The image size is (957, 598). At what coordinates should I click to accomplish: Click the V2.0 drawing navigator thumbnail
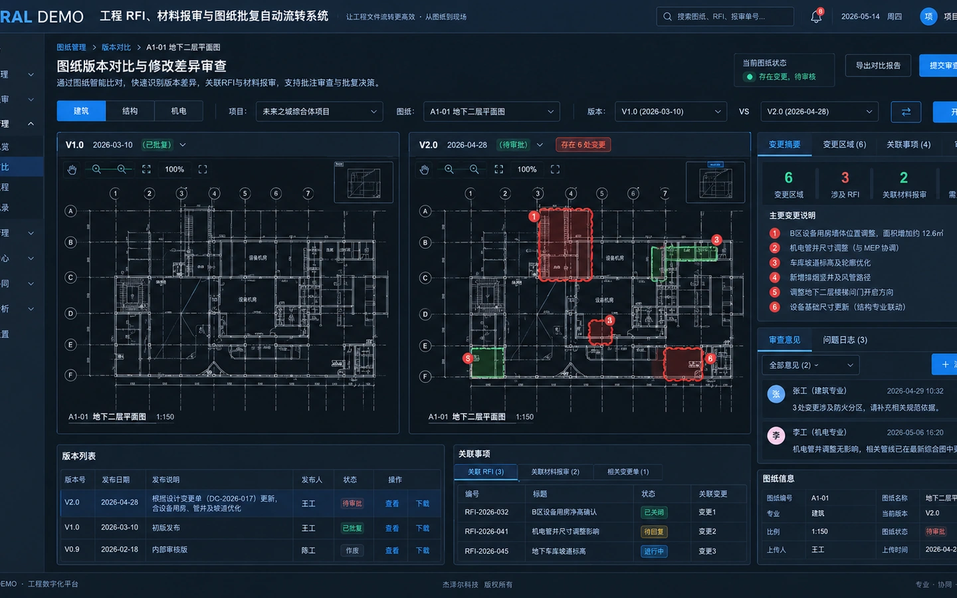point(716,181)
